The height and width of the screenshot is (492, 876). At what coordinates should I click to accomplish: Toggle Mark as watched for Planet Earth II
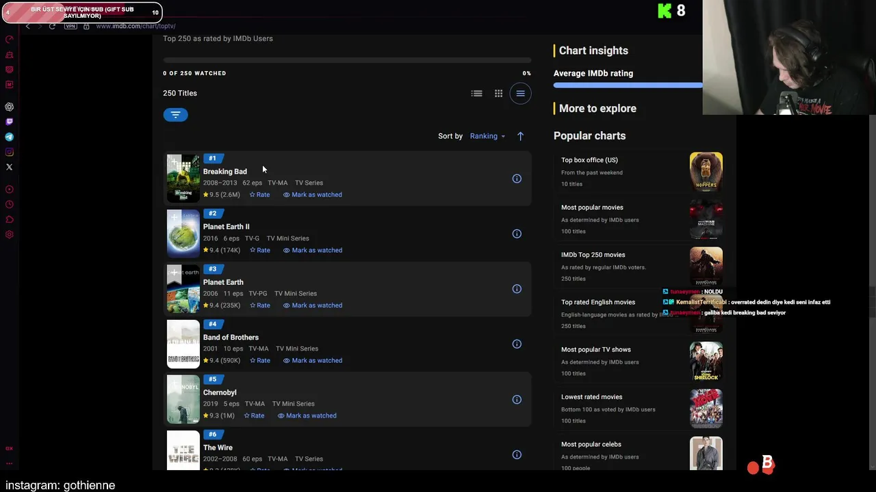[313, 250]
